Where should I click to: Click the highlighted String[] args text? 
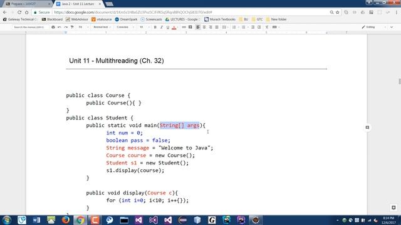[180, 125]
